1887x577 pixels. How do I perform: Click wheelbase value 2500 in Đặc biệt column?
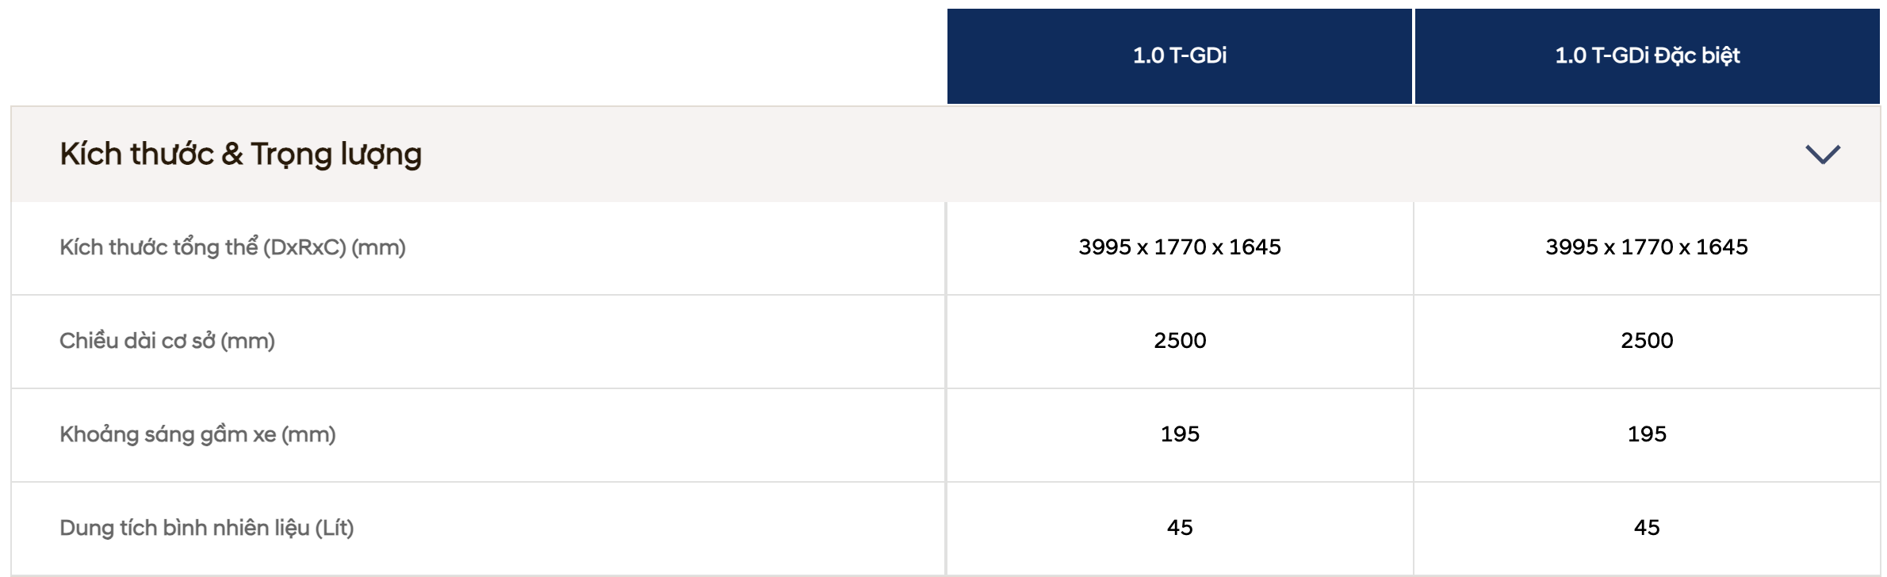[x=1647, y=341]
